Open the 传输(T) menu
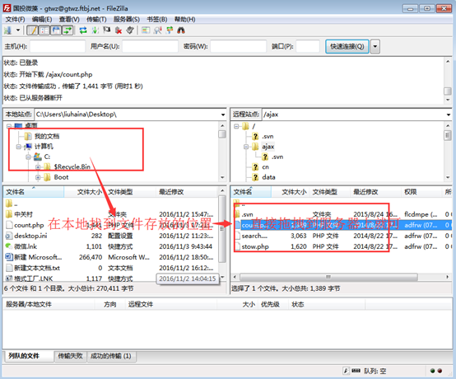Screen dimensions: 456x379 (x=96, y=19)
